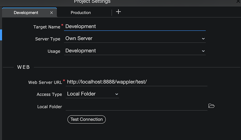Open the Server Type dropdown
This screenshot has width=241, height=140.
tap(135, 38)
